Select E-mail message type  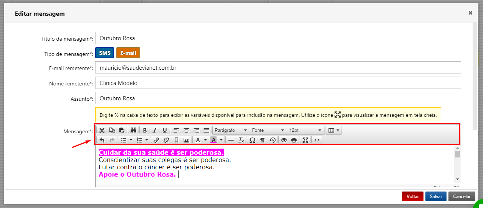pyautogui.click(x=128, y=53)
